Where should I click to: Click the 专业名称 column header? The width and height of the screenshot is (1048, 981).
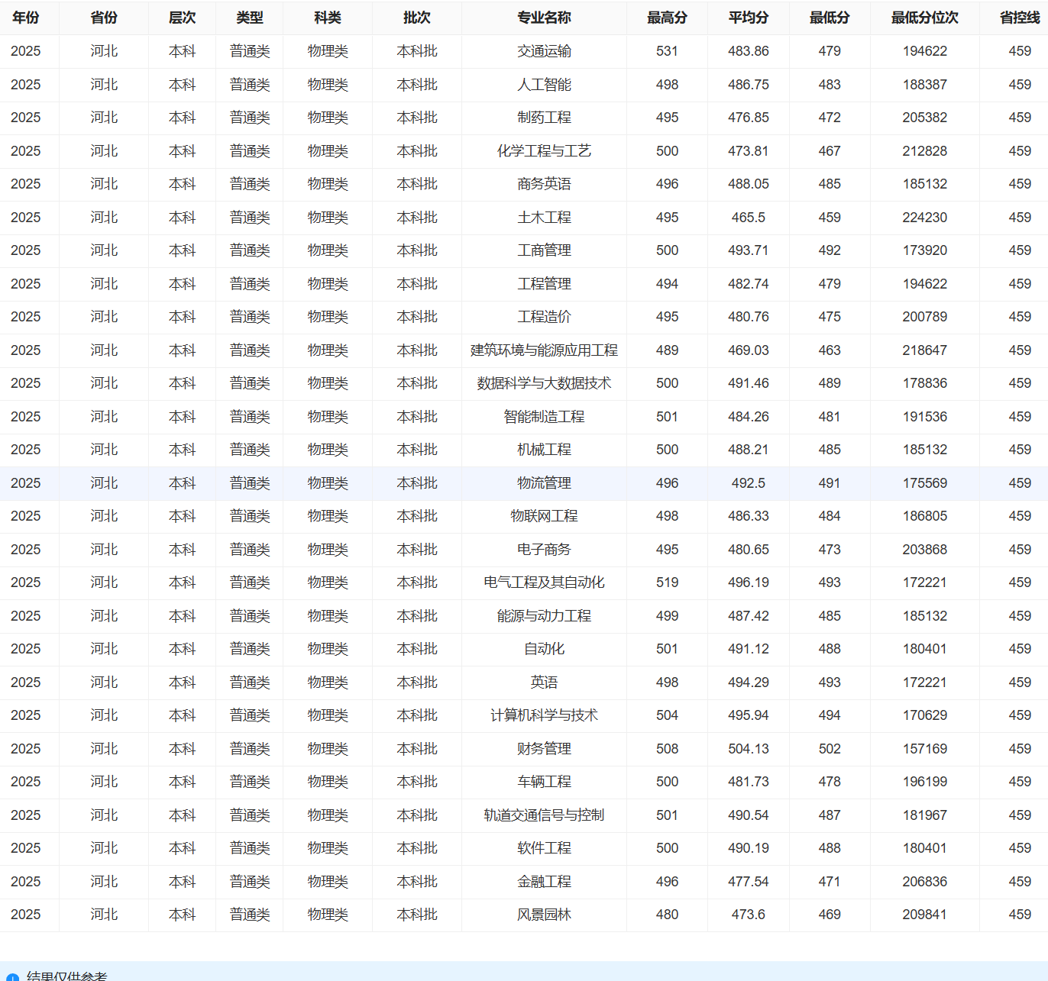(544, 18)
